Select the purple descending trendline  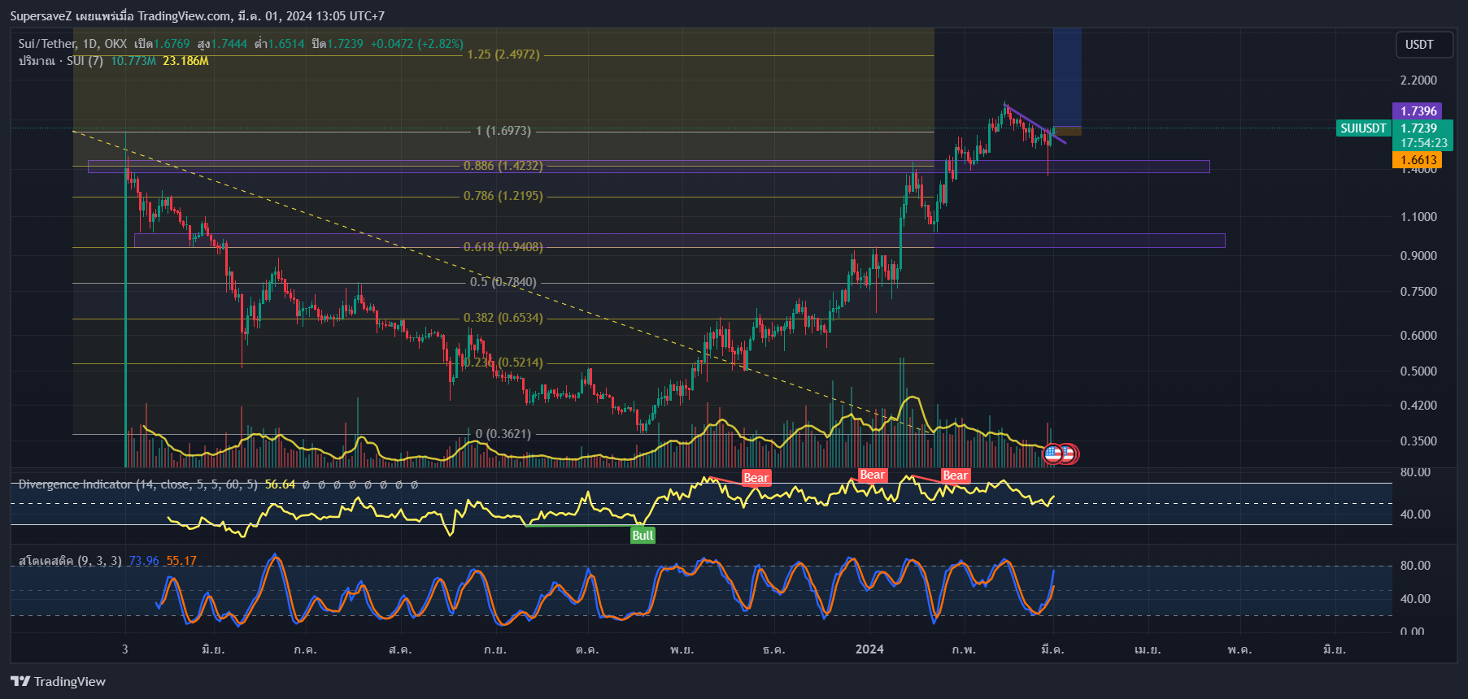pos(1035,124)
